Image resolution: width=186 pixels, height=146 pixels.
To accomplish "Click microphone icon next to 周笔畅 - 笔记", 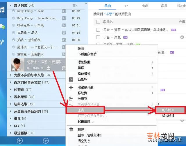I will click(64, 33).
